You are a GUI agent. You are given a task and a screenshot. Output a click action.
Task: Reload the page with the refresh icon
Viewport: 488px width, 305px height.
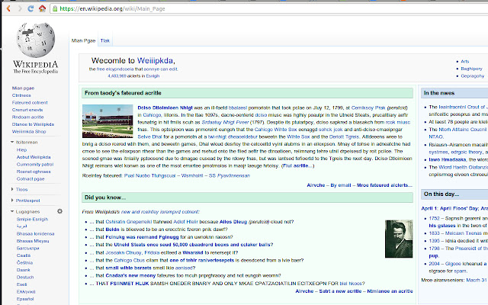[30, 8]
